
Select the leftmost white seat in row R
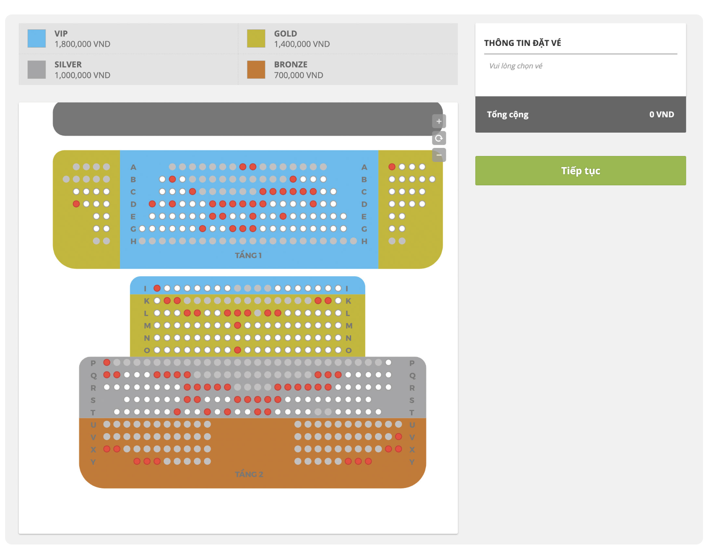coord(107,387)
